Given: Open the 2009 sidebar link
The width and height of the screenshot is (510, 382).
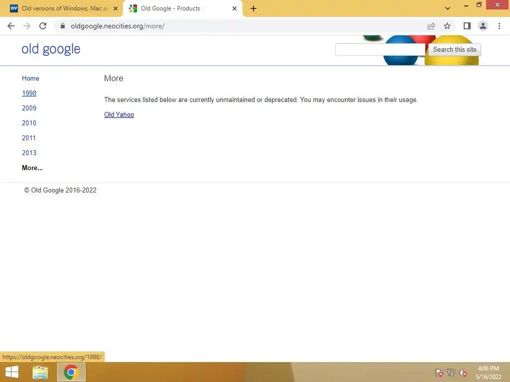Looking at the screenshot, I should pos(29,108).
